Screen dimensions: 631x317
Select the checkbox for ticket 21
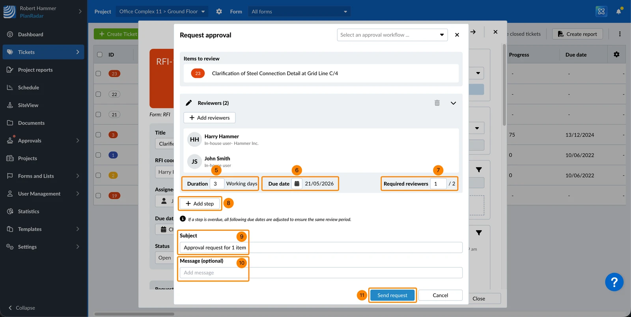tap(98, 115)
